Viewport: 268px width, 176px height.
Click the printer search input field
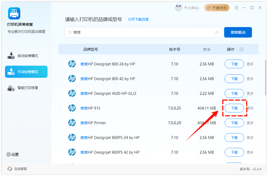pos(143,32)
